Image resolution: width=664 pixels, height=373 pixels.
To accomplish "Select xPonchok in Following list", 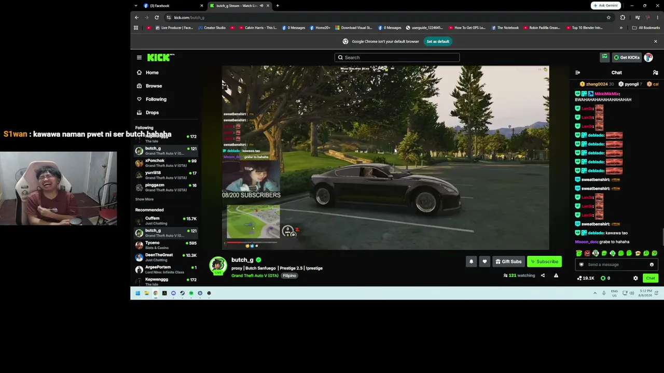I will tap(166, 163).
